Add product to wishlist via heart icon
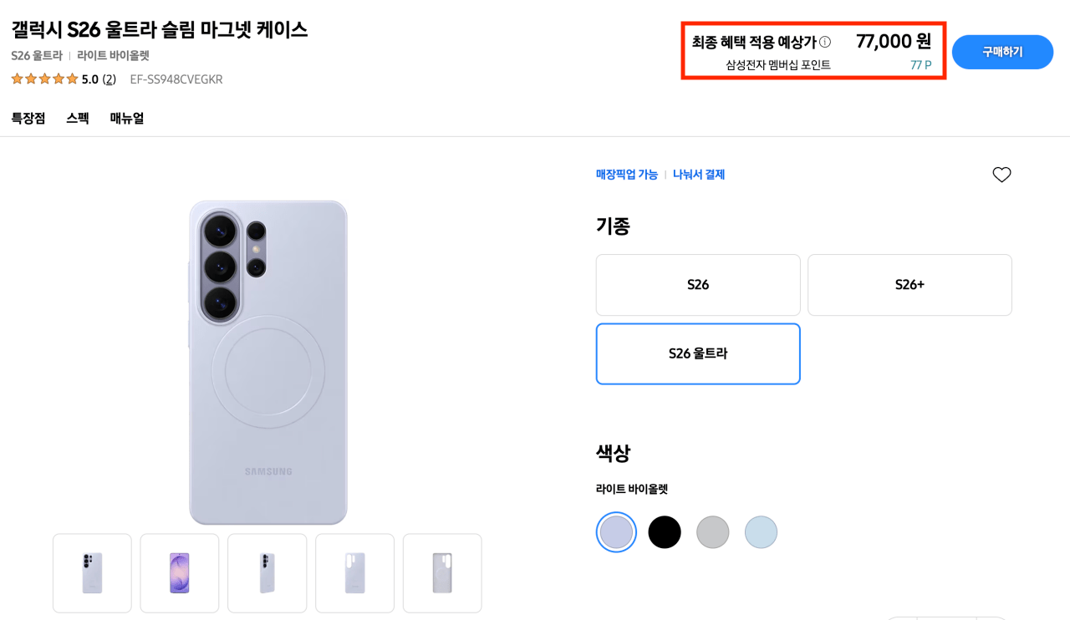This screenshot has width=1070, height=620. [x=1001, y=175]
